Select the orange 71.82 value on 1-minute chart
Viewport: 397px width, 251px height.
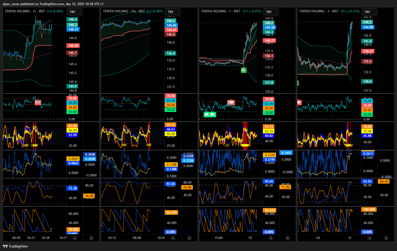[285, 187]
